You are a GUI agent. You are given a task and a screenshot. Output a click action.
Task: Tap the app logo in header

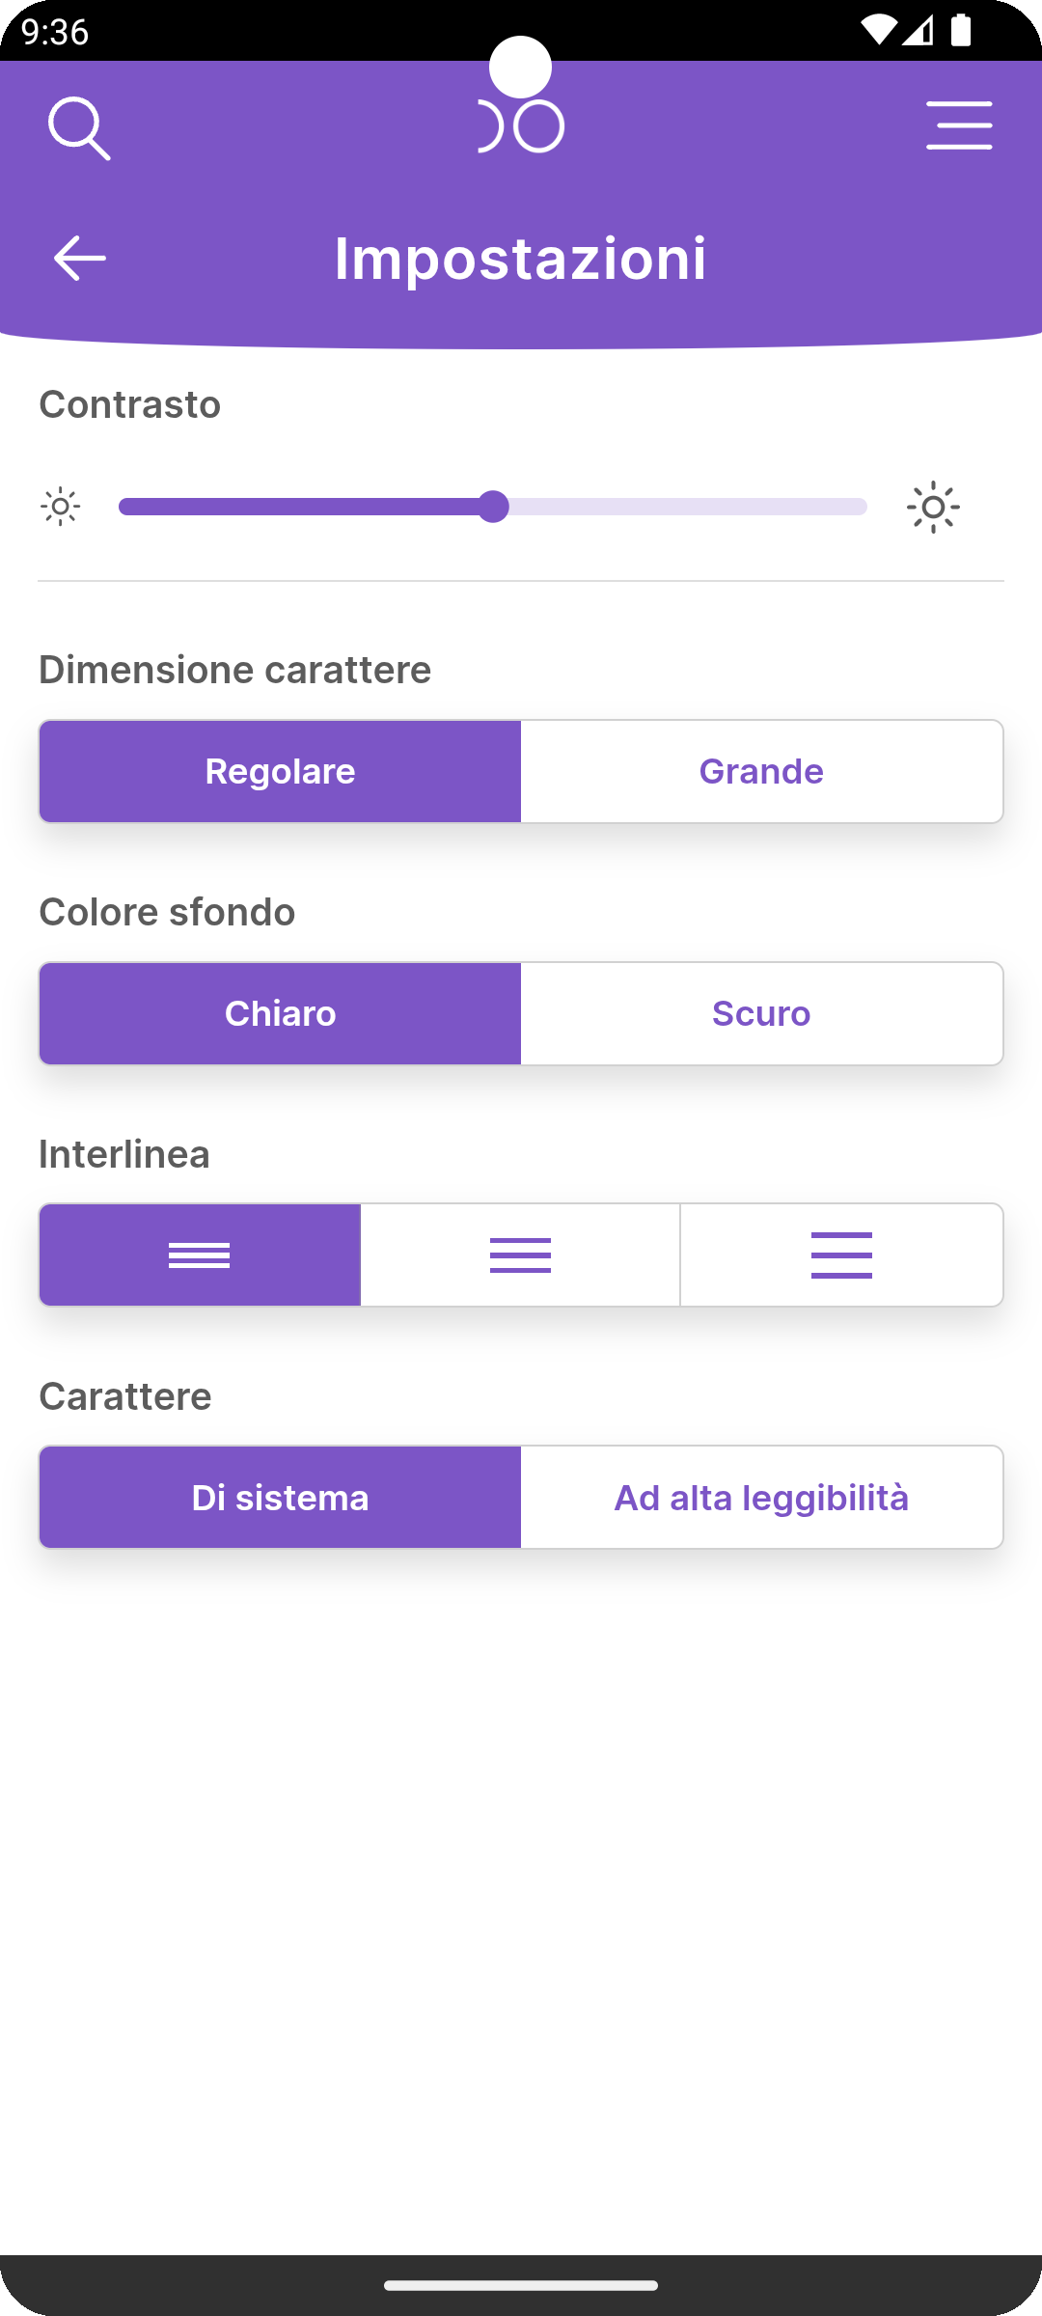coord(521,126)
